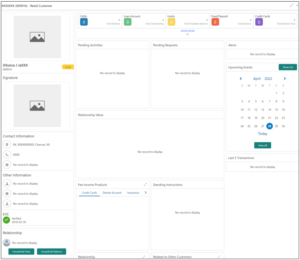Go to next month in calendar
Screen dimensions: 300x260
(x=285, y=78)
